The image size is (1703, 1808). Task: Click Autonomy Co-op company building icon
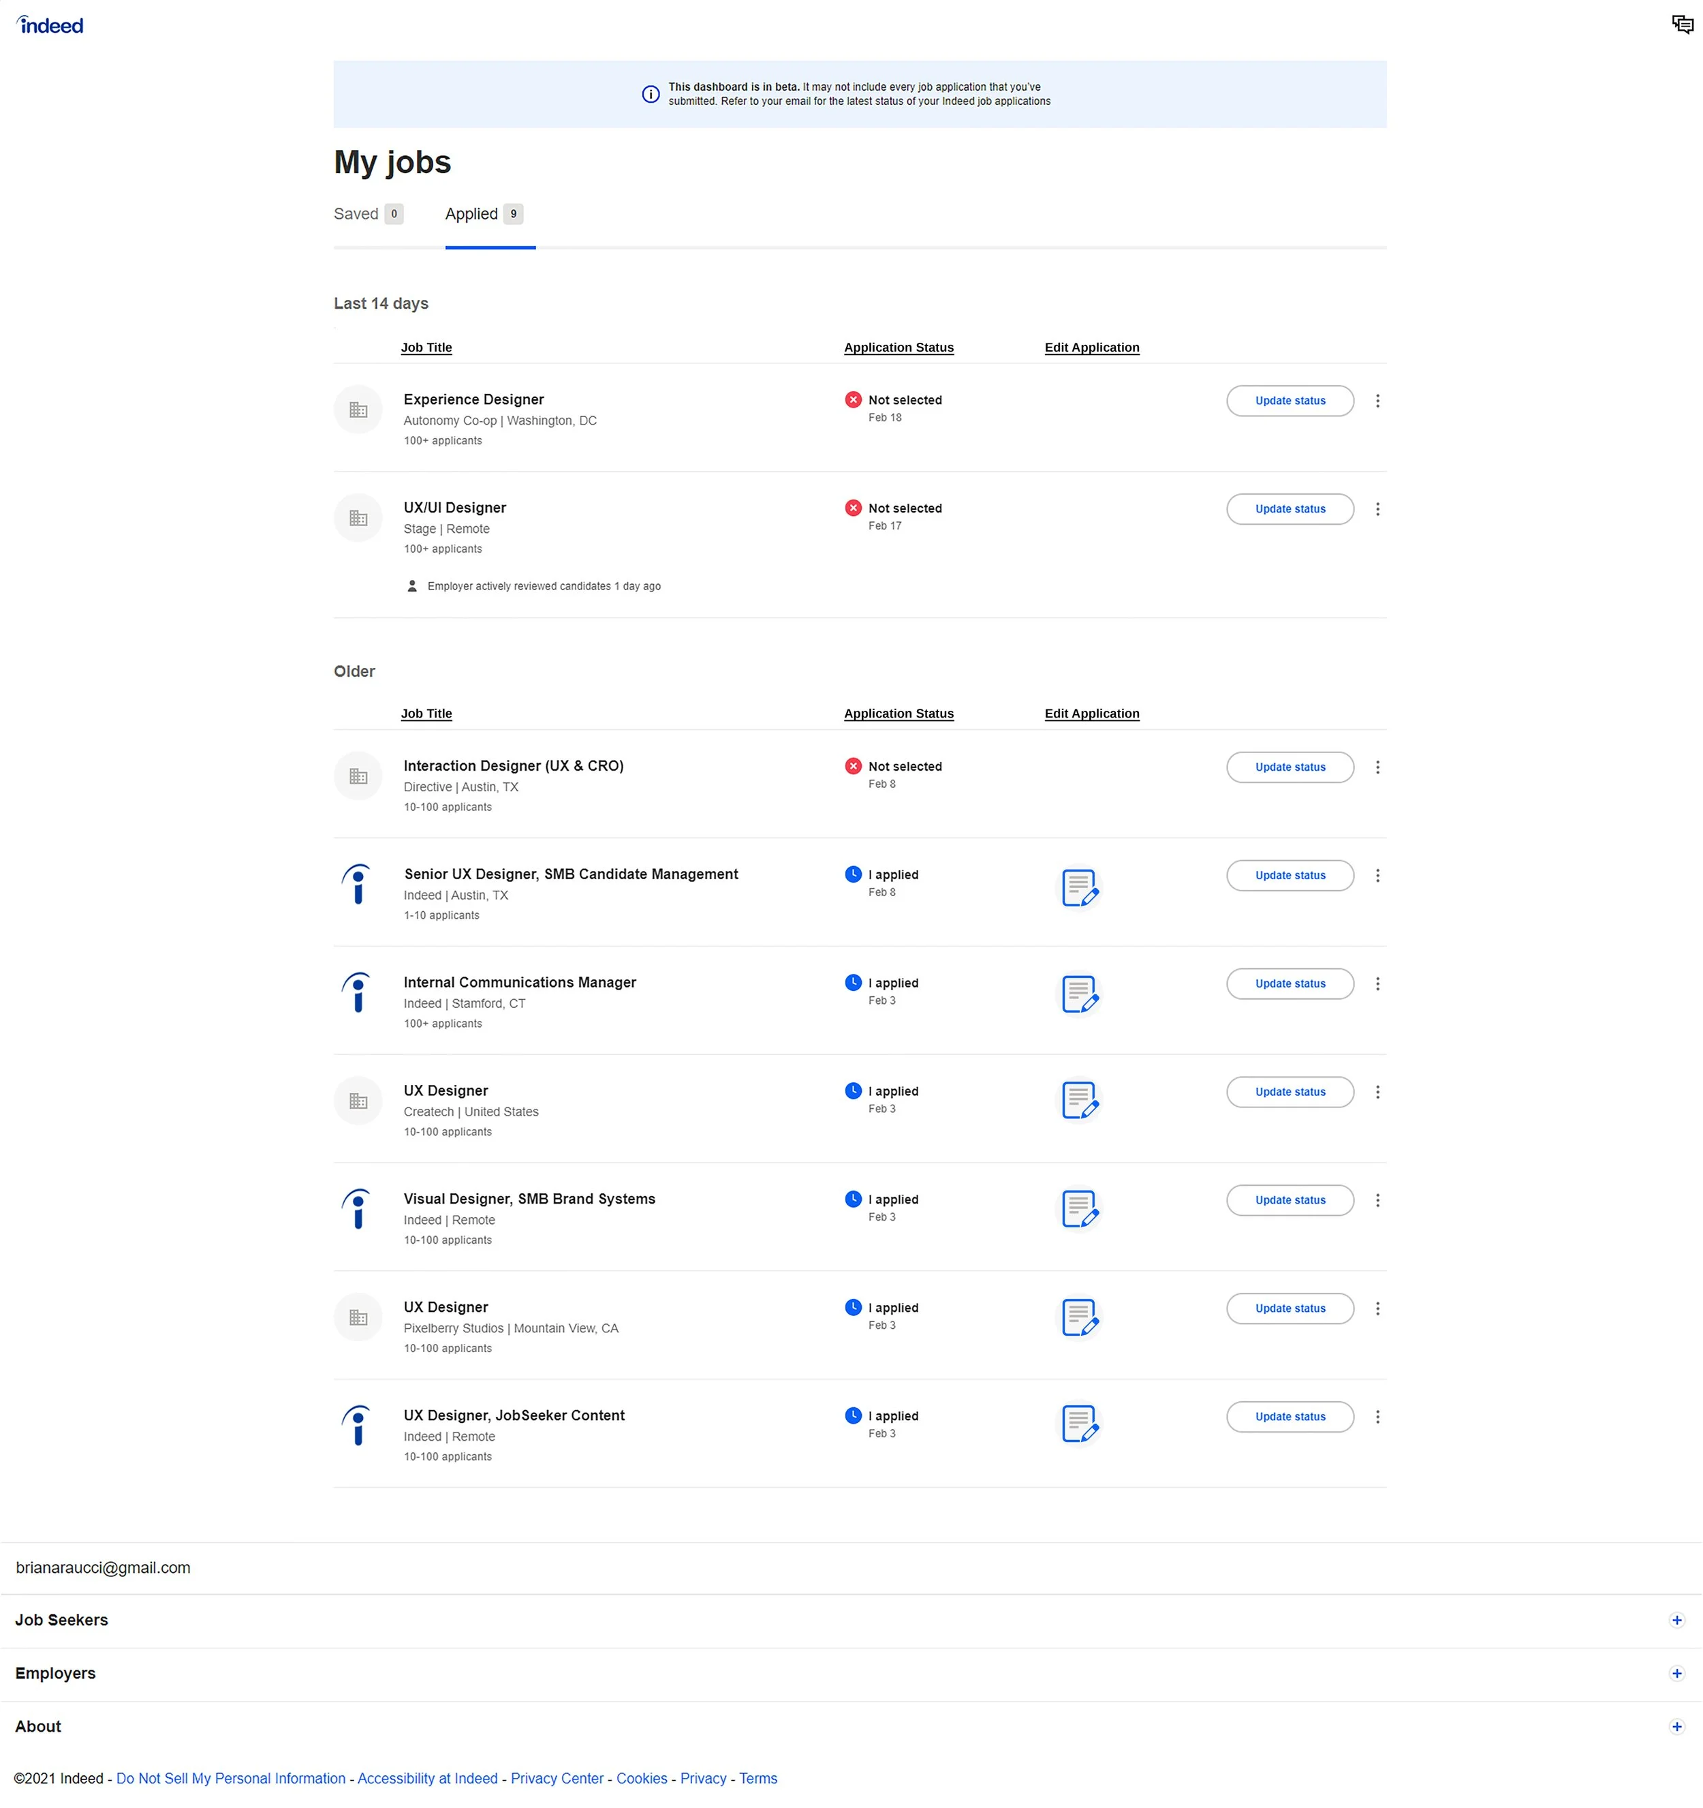[358, 410]
